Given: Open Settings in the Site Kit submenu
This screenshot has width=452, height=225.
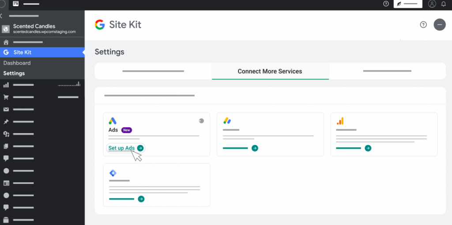Looking at the screenshot, I should [14, 73].
